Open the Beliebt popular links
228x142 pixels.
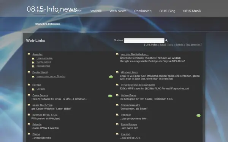click(x=179, y=45)
